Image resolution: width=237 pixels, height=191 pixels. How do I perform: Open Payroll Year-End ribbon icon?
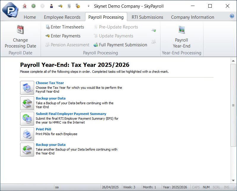coord(181,30)
